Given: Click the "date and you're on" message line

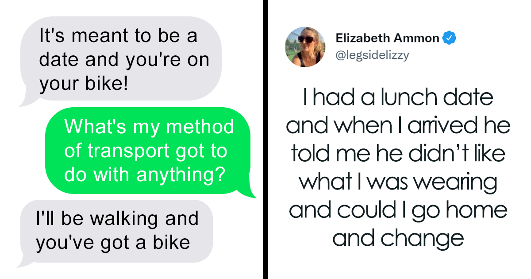Looking at the screenshot, I should 124,60.
